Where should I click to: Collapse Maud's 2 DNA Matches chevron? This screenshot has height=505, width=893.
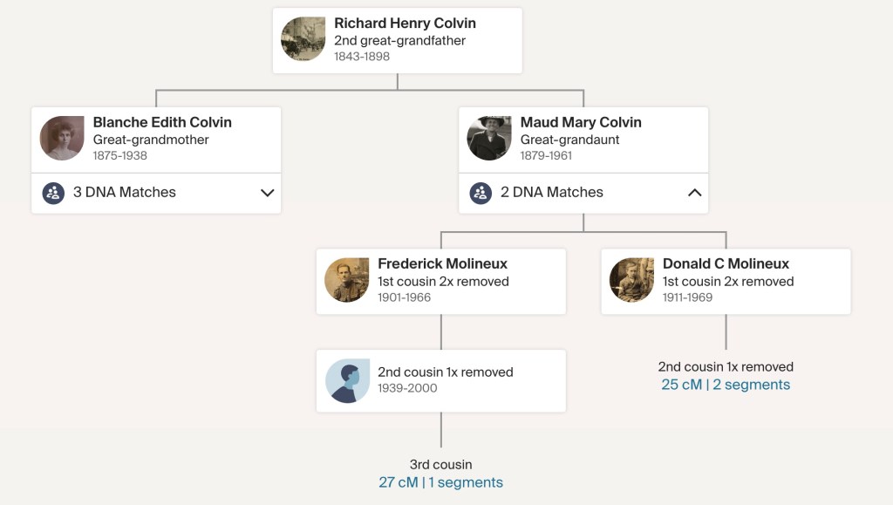click(x=694, y=193)
